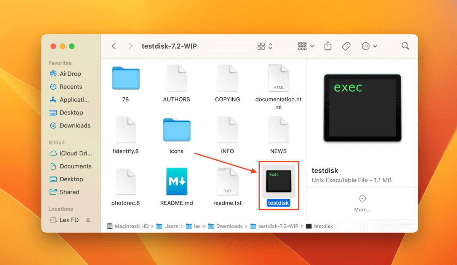Click Unix Executable File description text
457x265 pixels.
click(352, 180)
